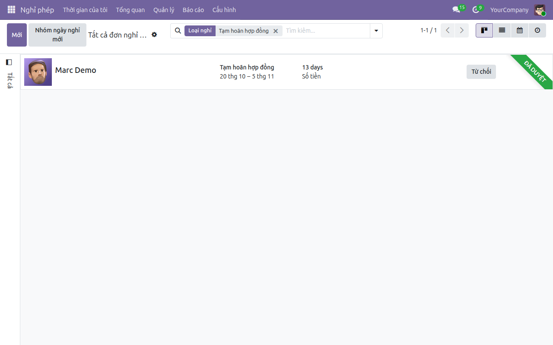Open the Quản lý menu

coord(164,9)
